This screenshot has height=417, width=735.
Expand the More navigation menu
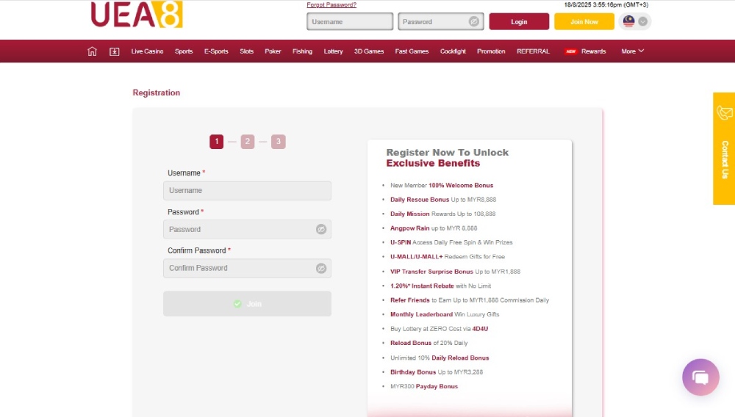[632, 51]
